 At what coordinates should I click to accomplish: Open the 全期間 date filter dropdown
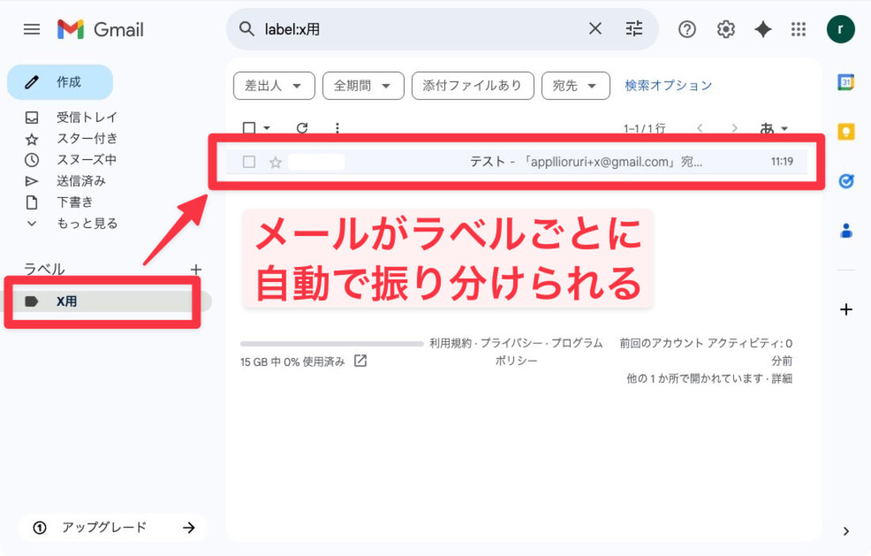point(363,86)
